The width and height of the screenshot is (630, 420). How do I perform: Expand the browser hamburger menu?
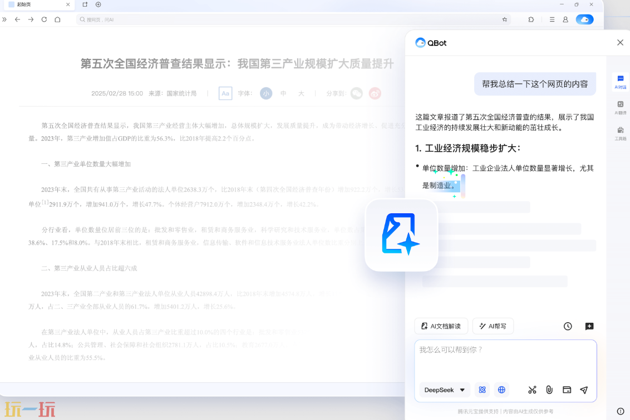552,19
